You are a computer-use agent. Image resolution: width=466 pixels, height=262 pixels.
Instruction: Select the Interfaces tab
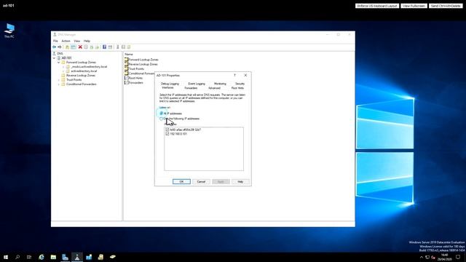click(167, 88)
